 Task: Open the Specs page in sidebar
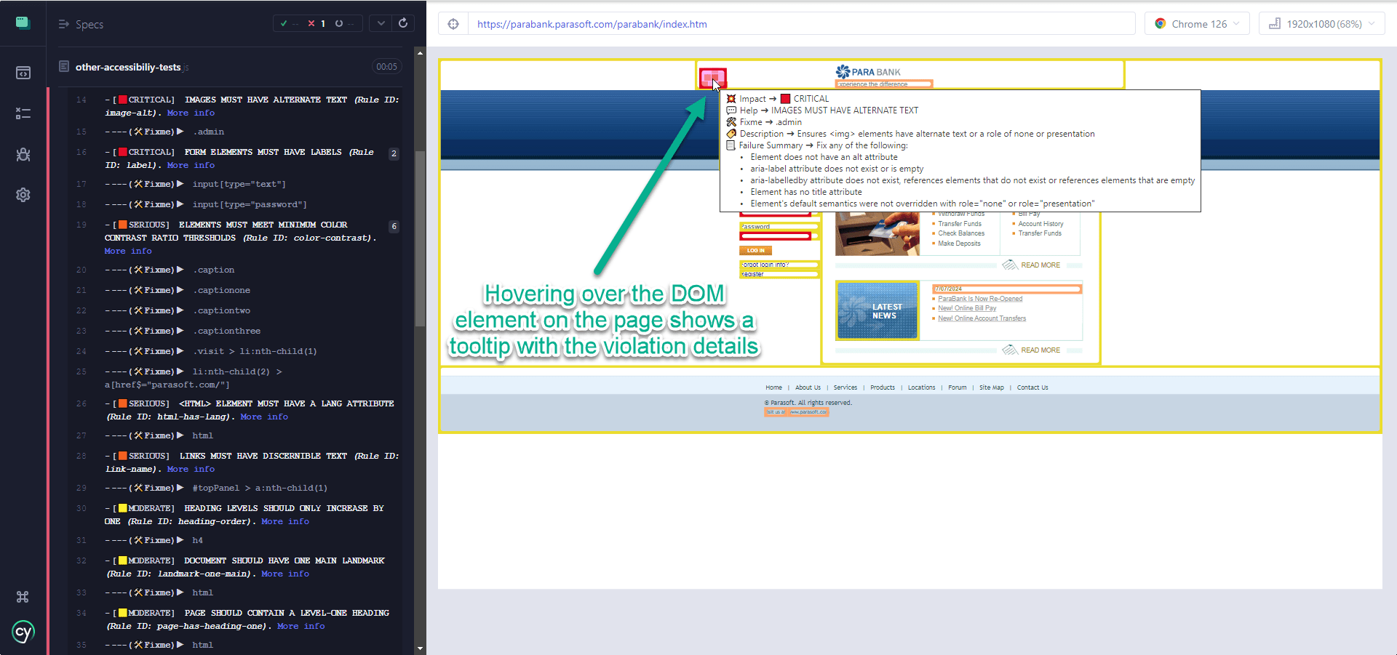click(x=23, y=73)
